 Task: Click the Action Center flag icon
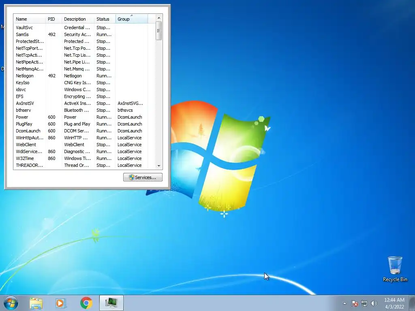(355, 303)
